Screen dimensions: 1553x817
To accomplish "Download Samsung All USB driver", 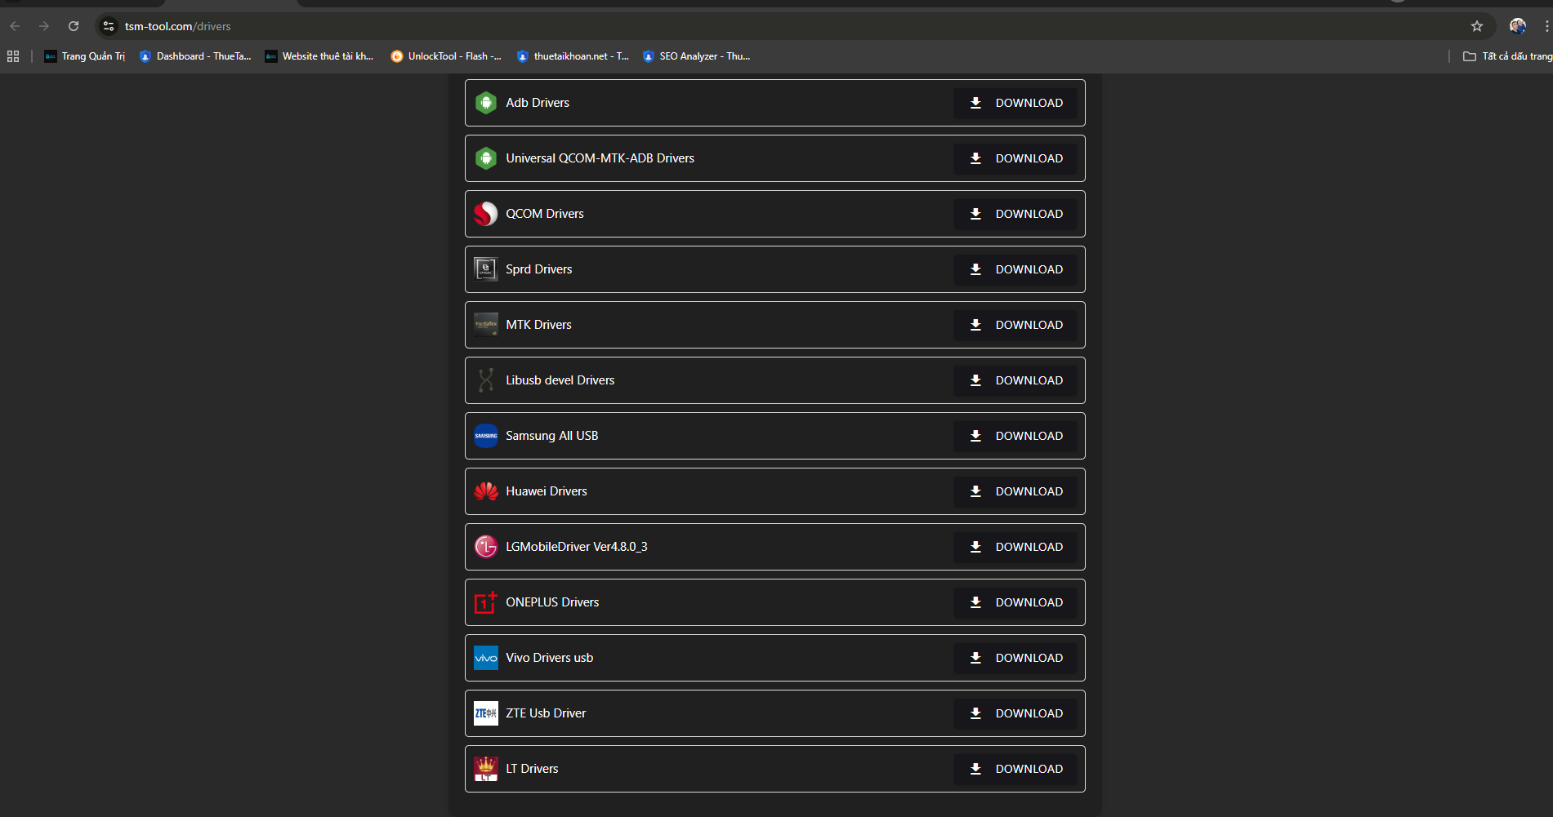I will tap(1015, 436).
